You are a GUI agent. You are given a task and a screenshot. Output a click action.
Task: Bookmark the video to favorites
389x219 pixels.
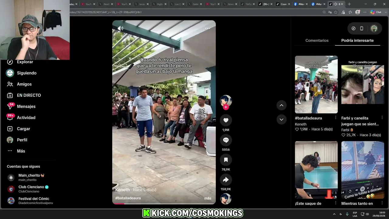pyautogui.click(x=226, y=160)
